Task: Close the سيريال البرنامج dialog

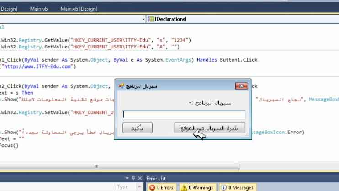Action: (x=241, y=86)
